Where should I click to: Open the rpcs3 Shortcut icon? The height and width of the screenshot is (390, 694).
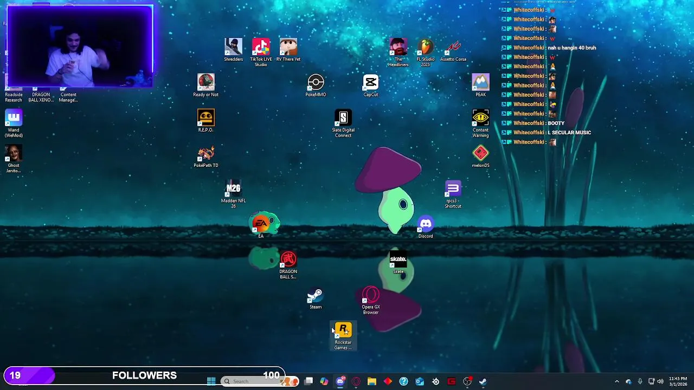point(453,194)
